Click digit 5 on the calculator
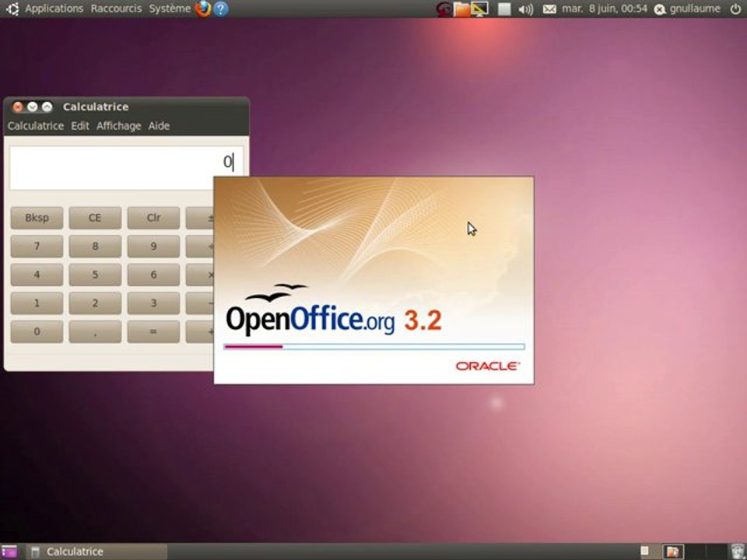 click(95, 275)
